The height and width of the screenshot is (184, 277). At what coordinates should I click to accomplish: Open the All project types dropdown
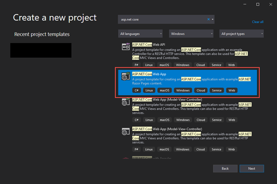tap(241, 34)
